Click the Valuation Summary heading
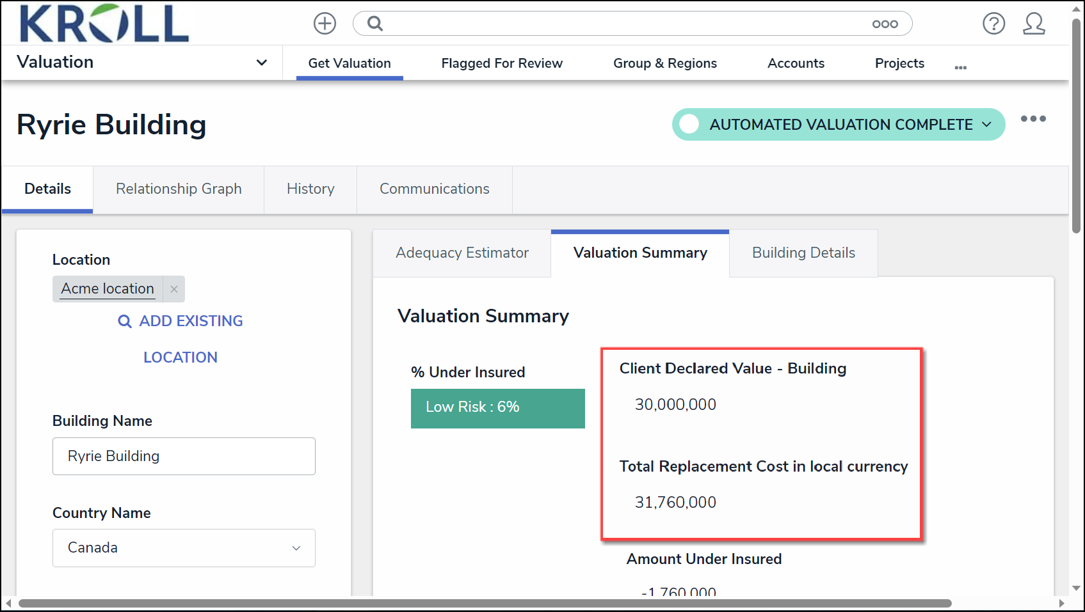This screenshot has width=1085, height=612. (483, 316)
